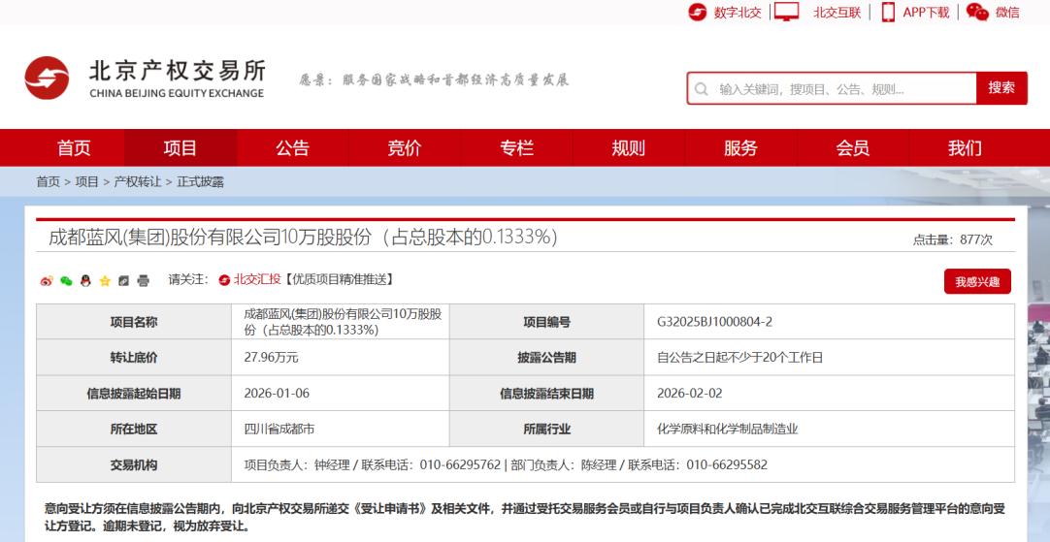Viewport: 1050px width, 542px height.
Task: Click the magnifier icon in search box
Action: tap(702, 89)
